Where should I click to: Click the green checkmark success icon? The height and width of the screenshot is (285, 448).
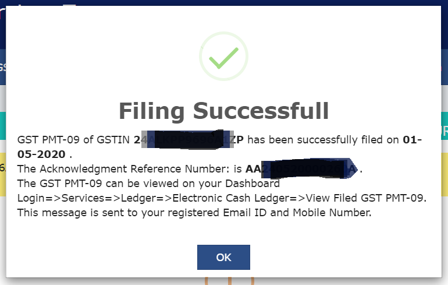coord(223,57)
